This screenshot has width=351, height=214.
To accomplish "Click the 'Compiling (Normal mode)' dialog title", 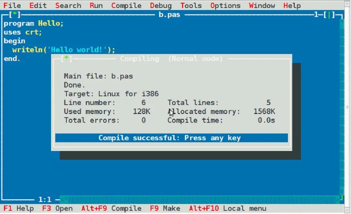I will pos(171,59).
